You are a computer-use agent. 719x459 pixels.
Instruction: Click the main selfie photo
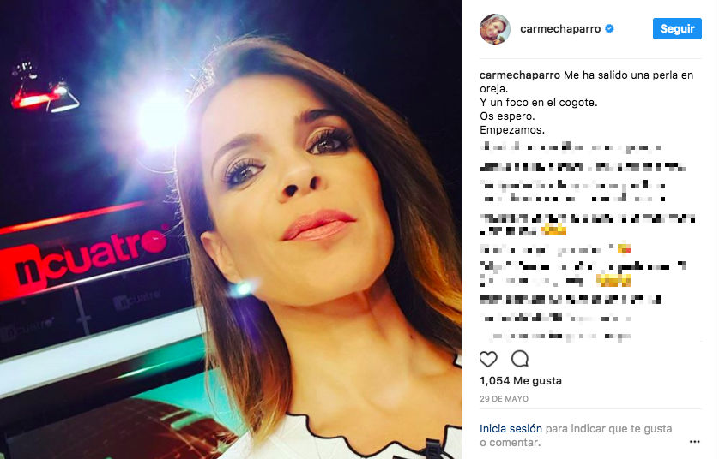point(231,229)
